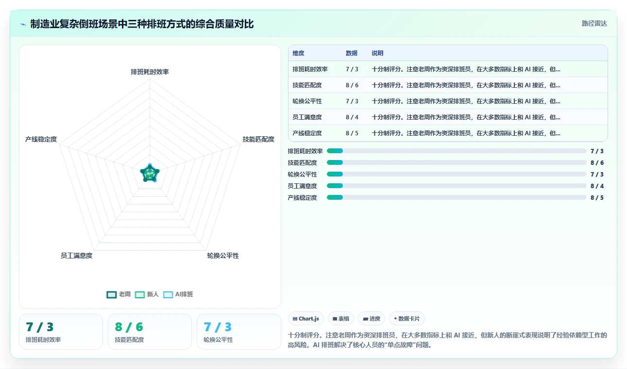627x369 pixels.
Task: Open the 排班耗时效率 7 / 3 data card
Action: [61, 332]
